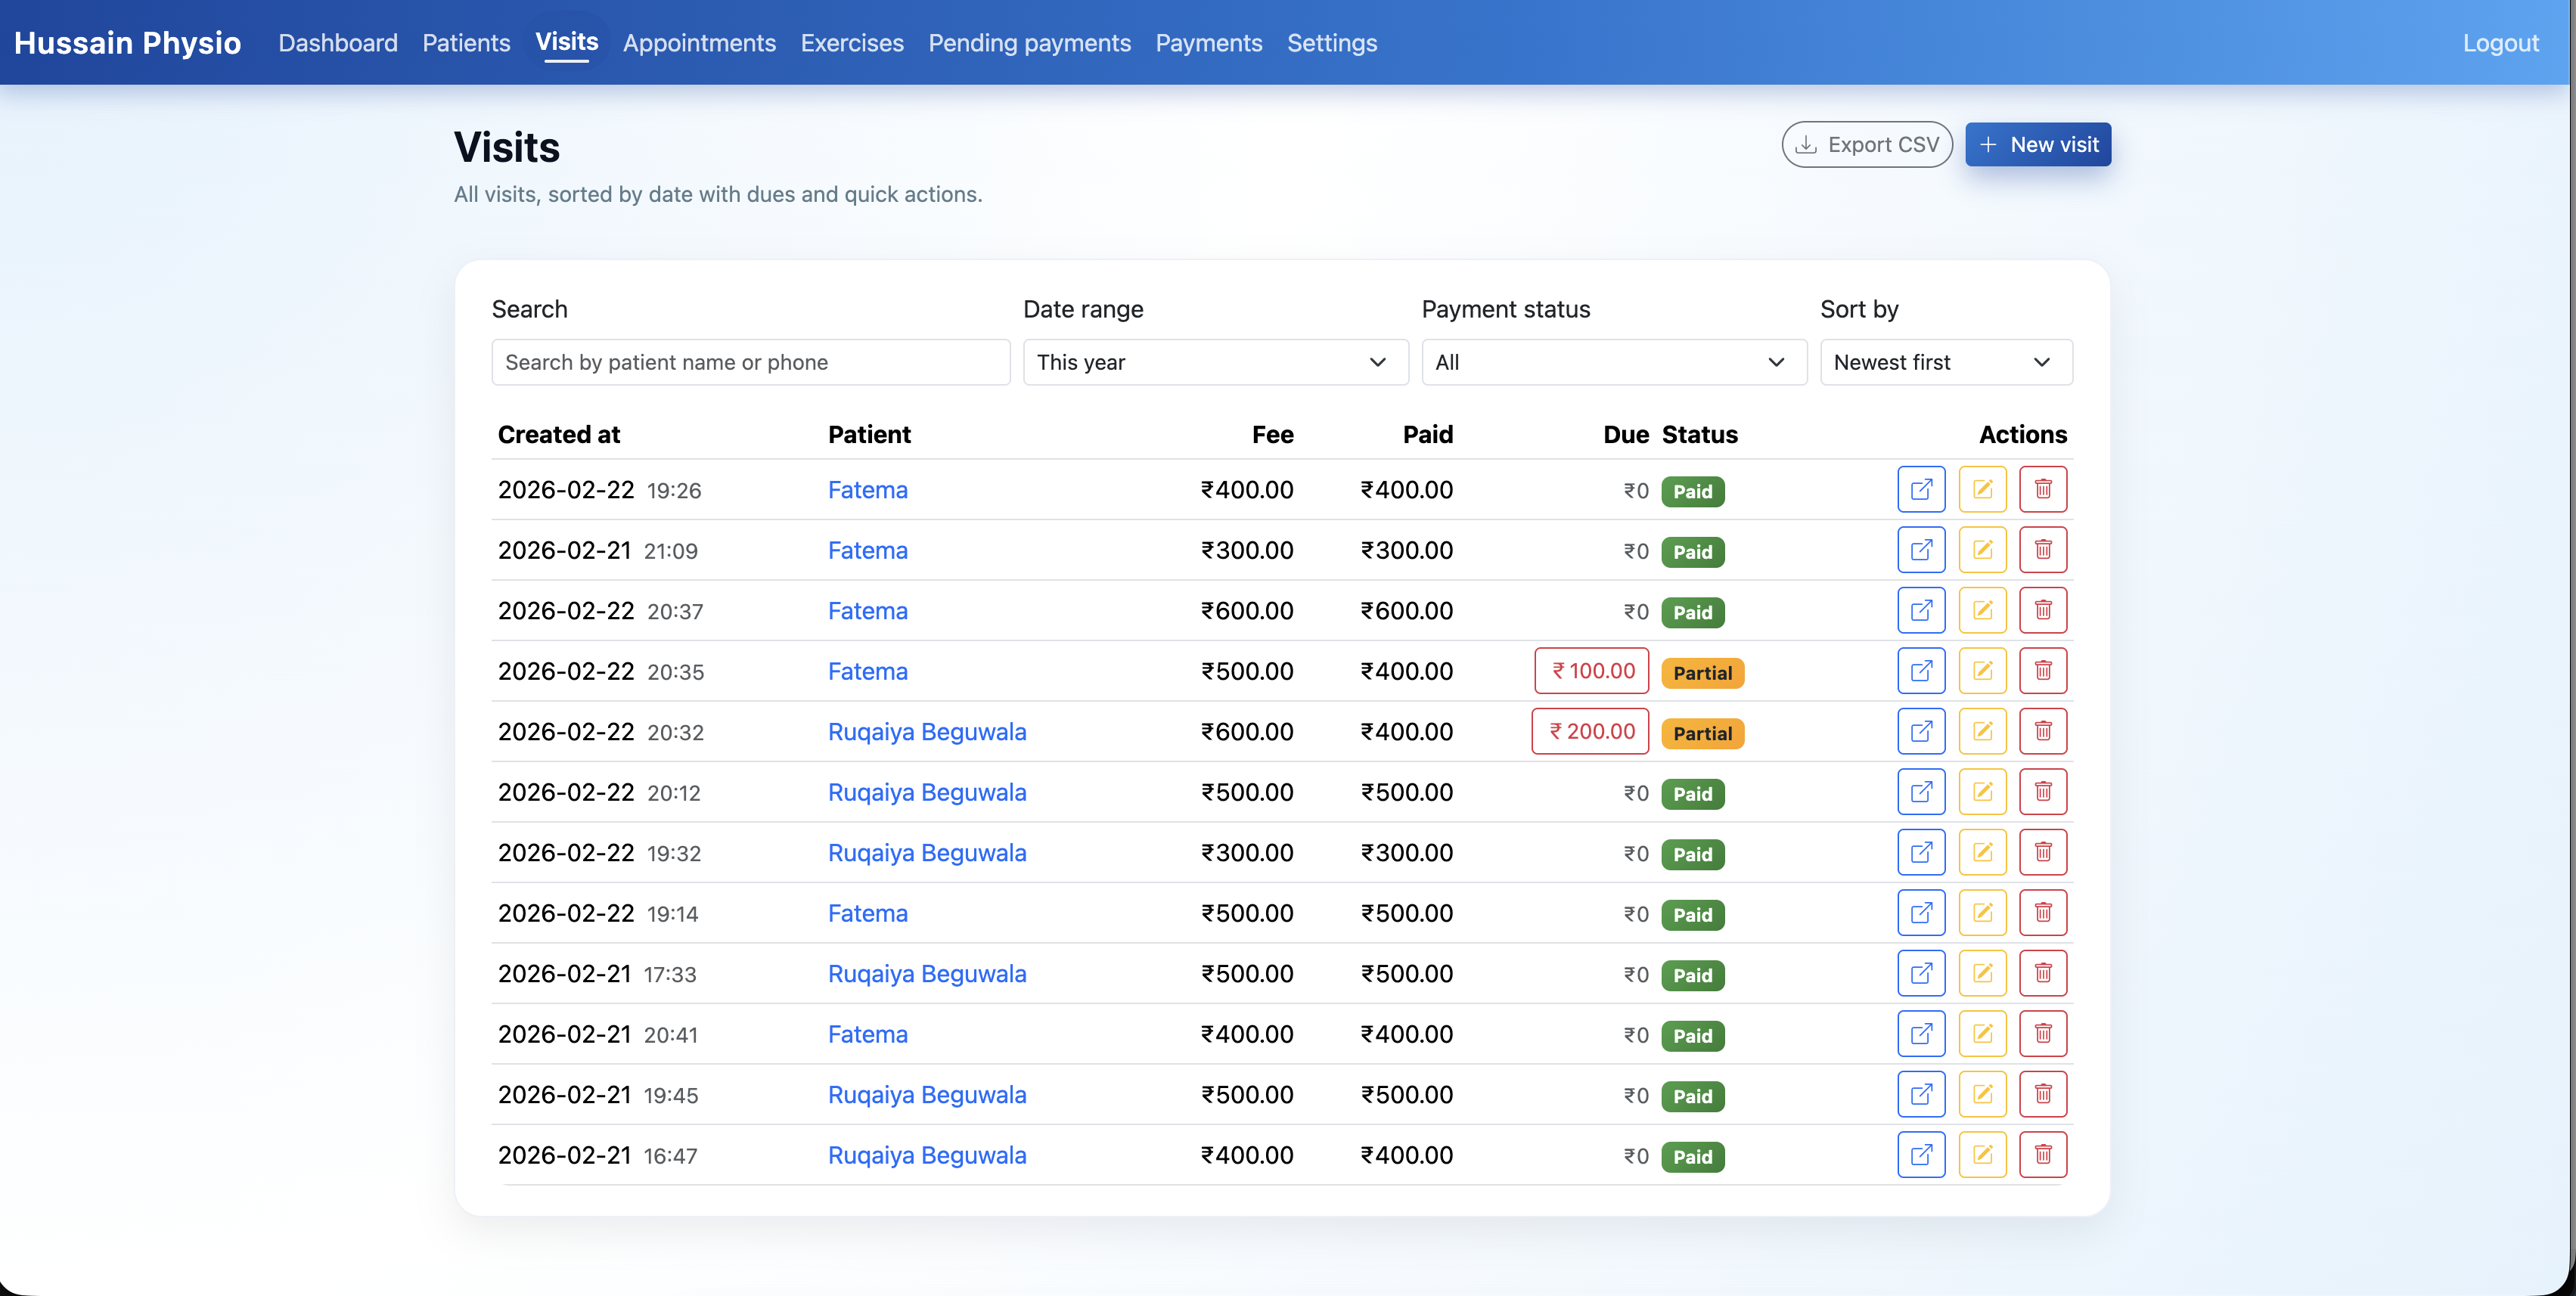
Task: Click the ₹200.00 due amount badge
Action: tap(1590, 732)
